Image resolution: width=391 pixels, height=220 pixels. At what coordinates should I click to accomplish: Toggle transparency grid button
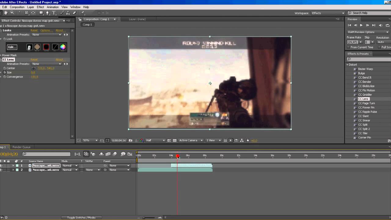click(x=175, y=141)
